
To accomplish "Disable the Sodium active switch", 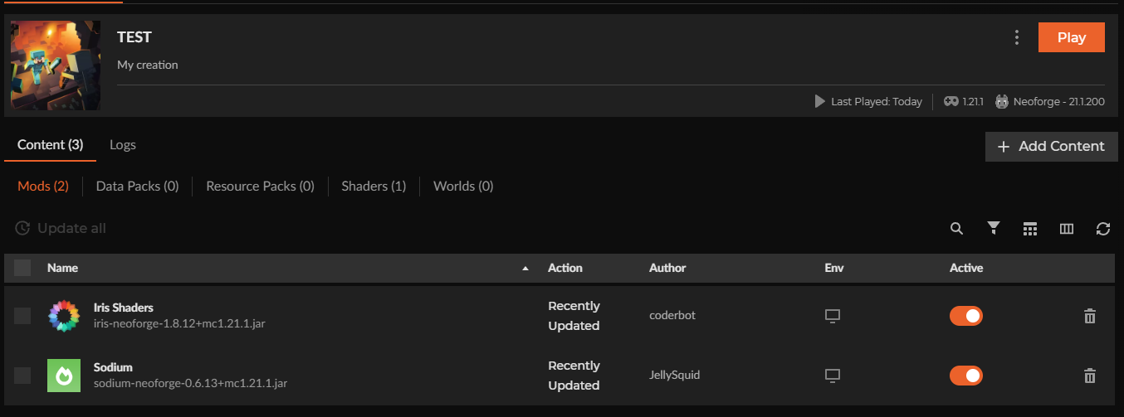I will point(966,376).
